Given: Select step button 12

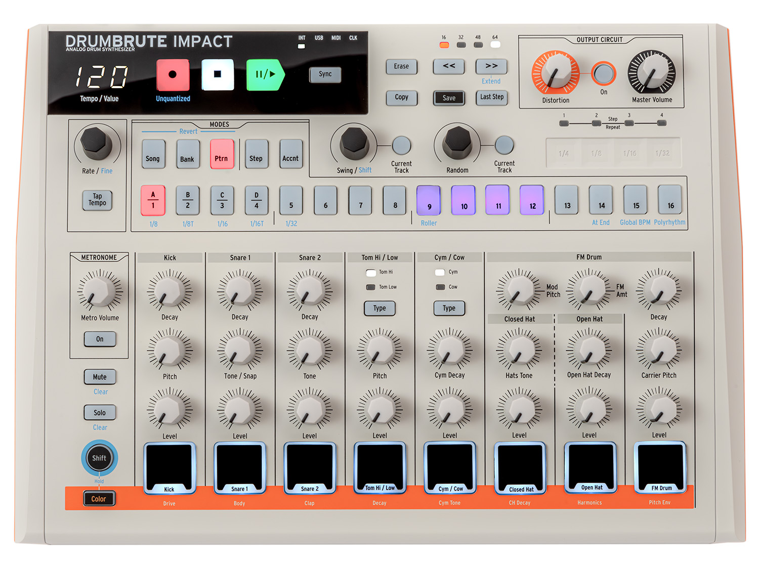Looking at the screenshot, I should click(532, 200).
